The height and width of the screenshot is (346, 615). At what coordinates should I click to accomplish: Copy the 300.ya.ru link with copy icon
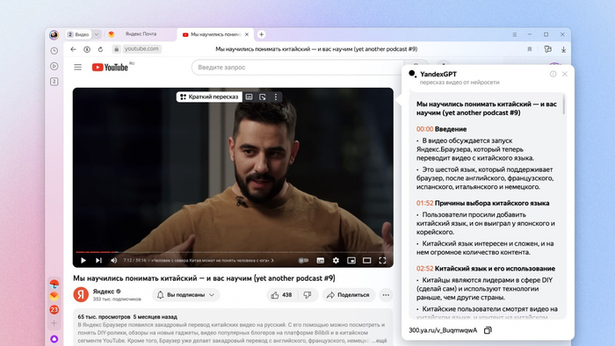pos(488,330)
